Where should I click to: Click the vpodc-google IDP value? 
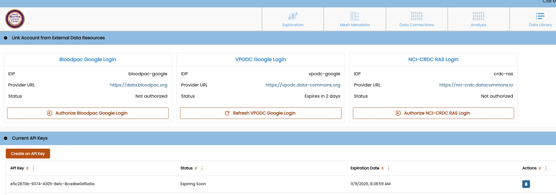[x=325, y=74]
